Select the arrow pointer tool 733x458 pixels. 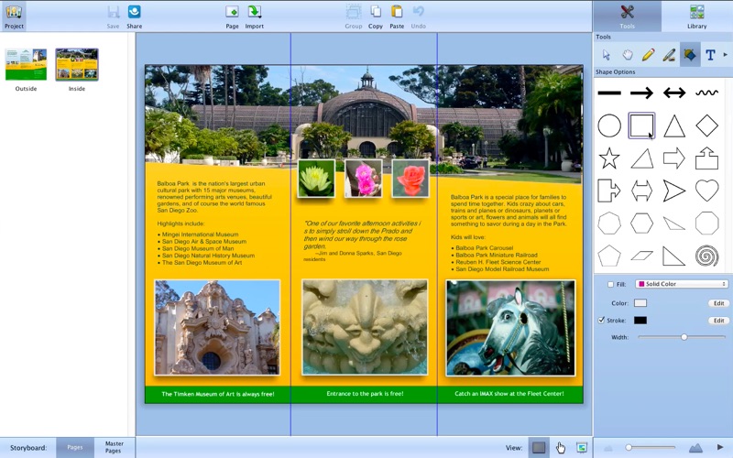pos(607,55)
